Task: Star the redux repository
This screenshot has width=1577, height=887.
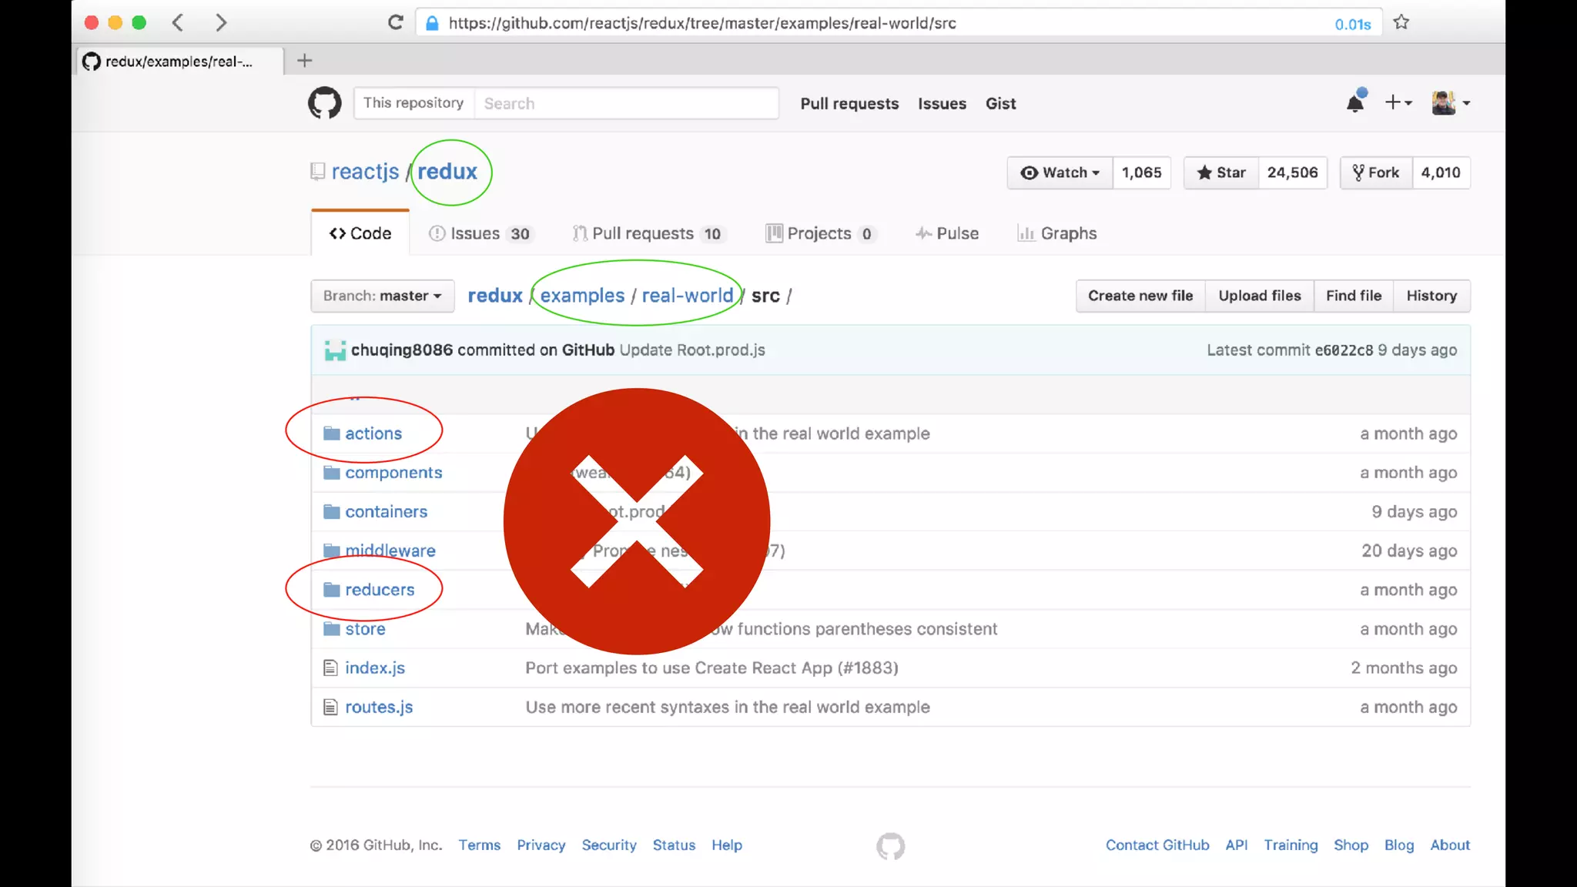Action: 1221,172
